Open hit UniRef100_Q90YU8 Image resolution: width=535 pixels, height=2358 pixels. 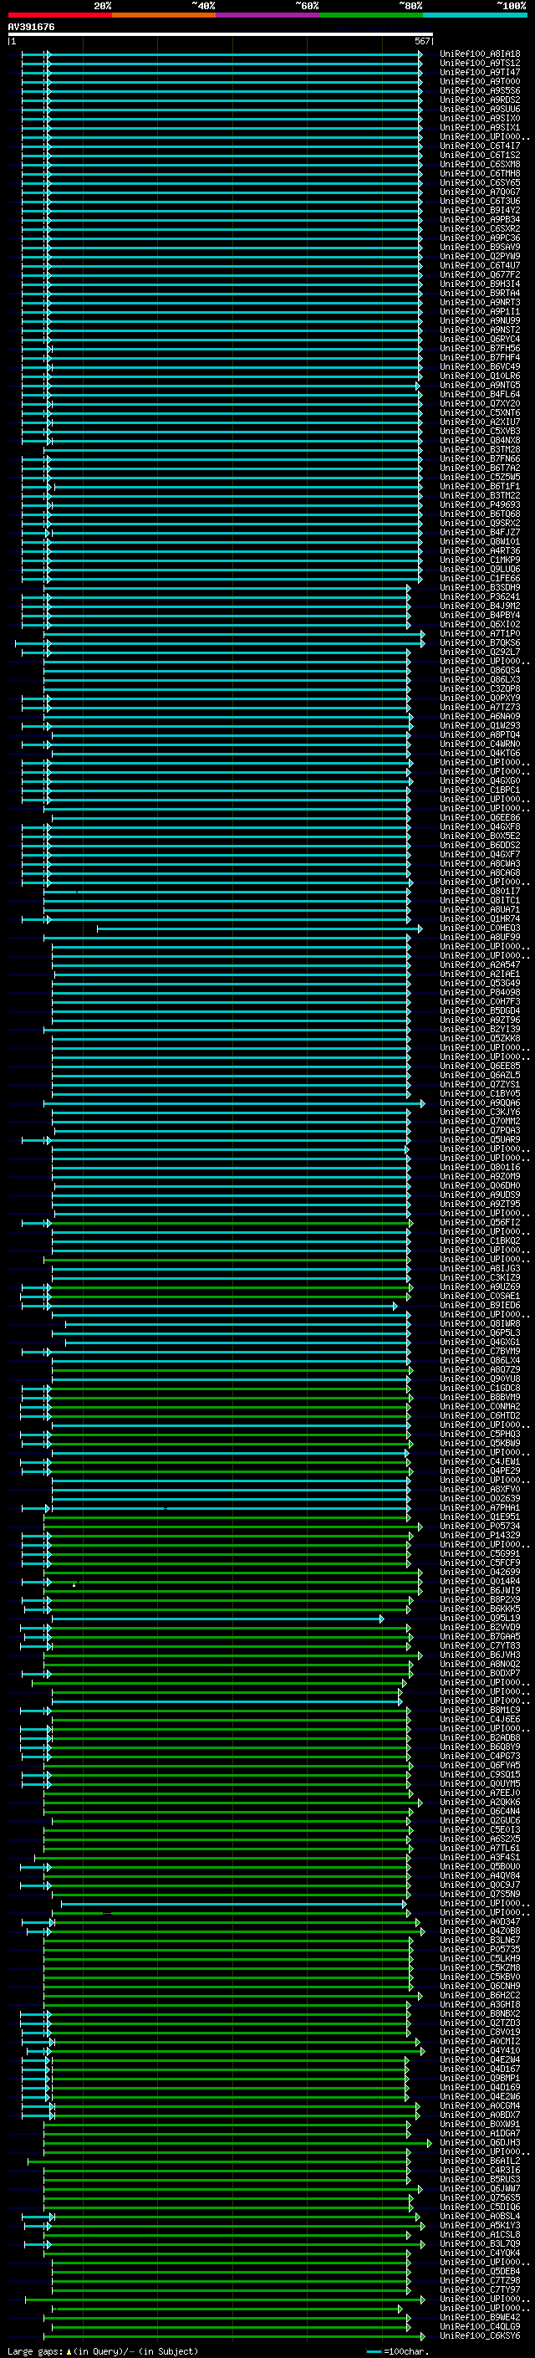[480, 1378]
